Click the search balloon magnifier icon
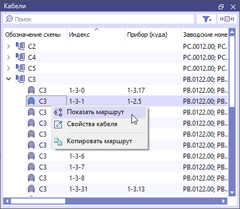Screen dimensions: 240x209 tap(9, 19)
